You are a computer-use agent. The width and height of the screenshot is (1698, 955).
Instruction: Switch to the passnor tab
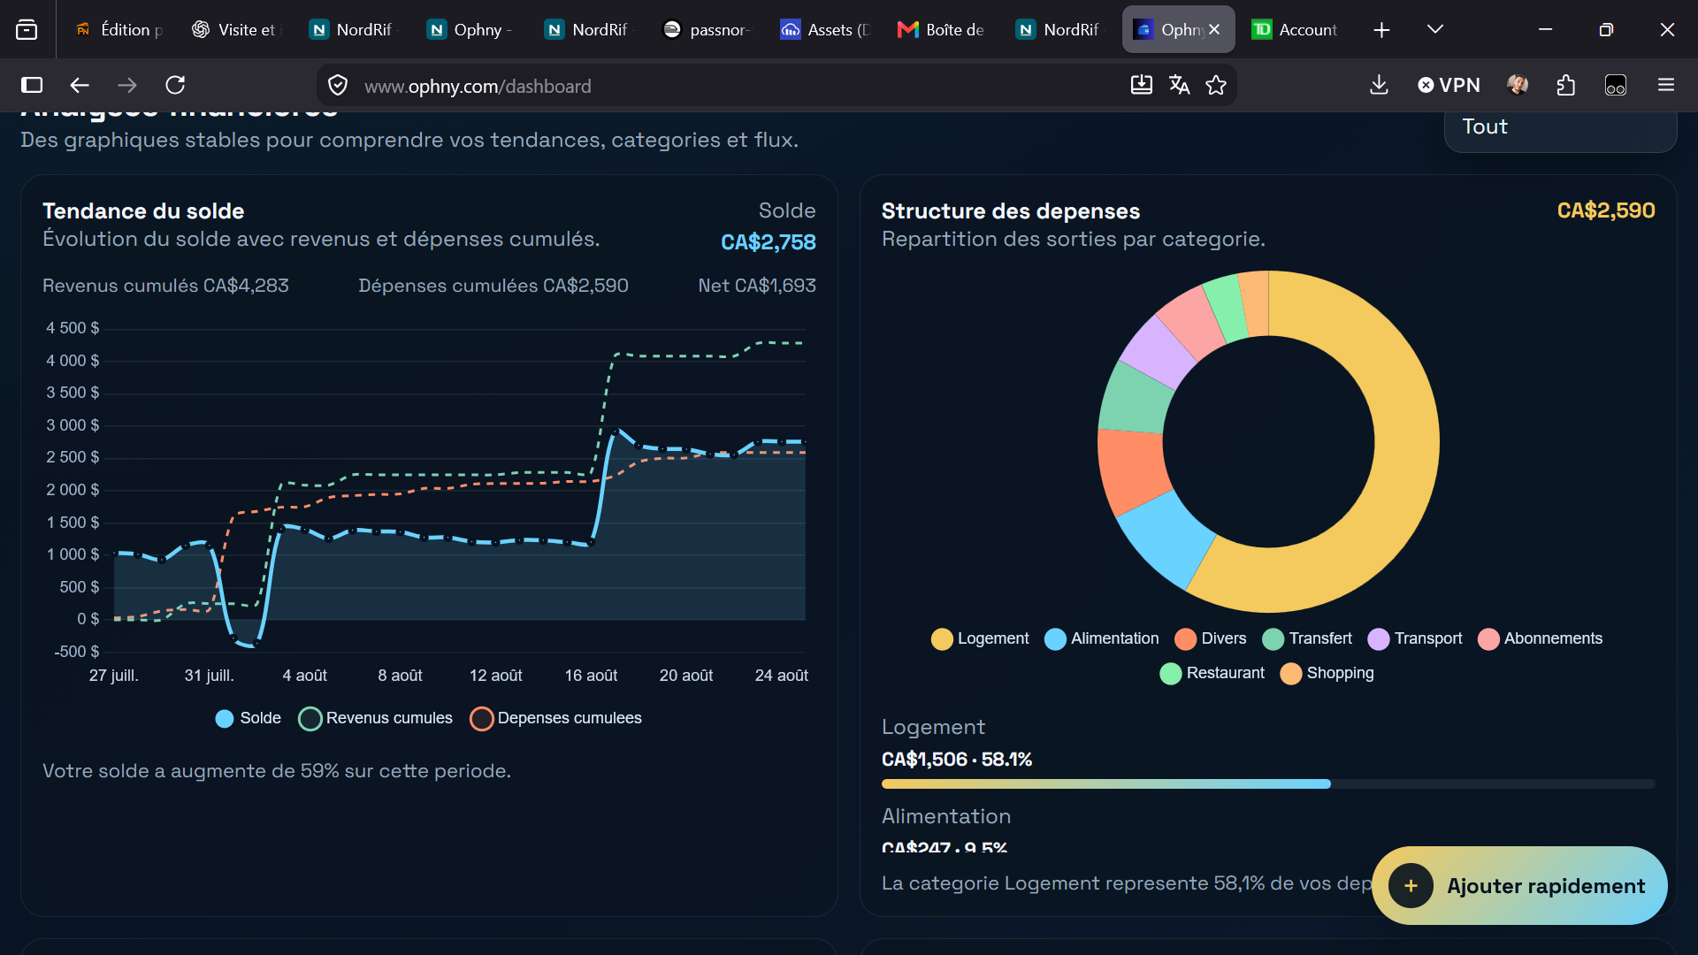(x=707, y=29)
